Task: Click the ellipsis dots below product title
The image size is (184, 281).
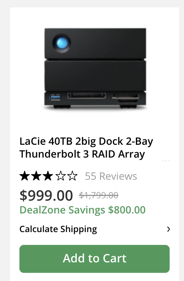Action: click(x=166, y=161)
